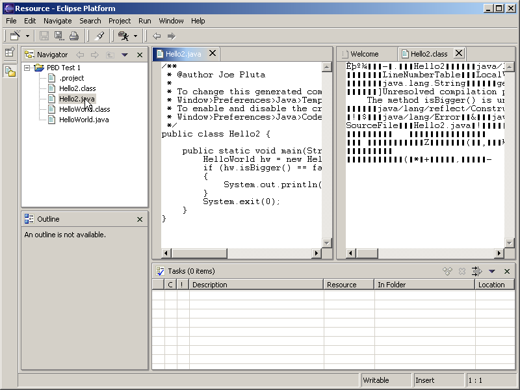This screenshot has height=390, width=520.
Task: Select the PBD Test 1 project folder
Action: [63, 68]
